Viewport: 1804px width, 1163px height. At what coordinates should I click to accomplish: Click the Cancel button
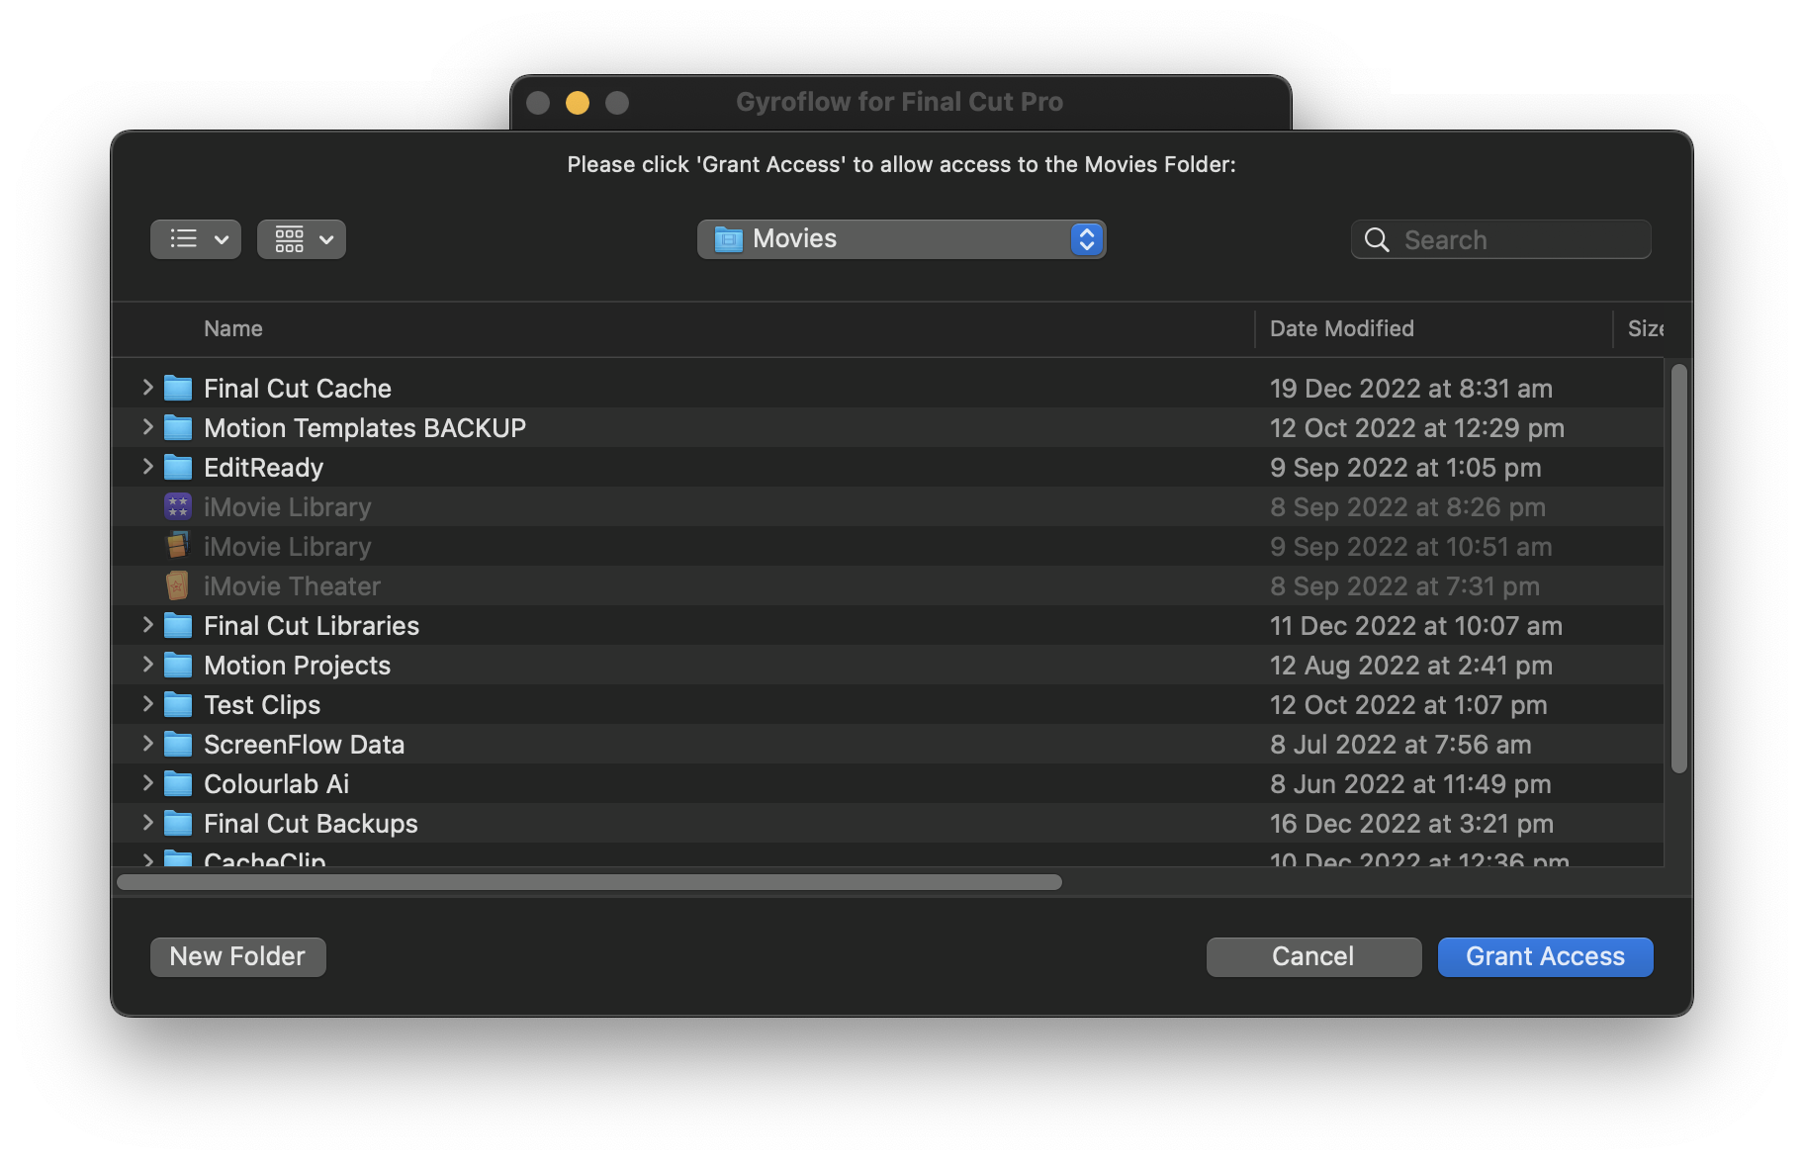pos(1313,956)
